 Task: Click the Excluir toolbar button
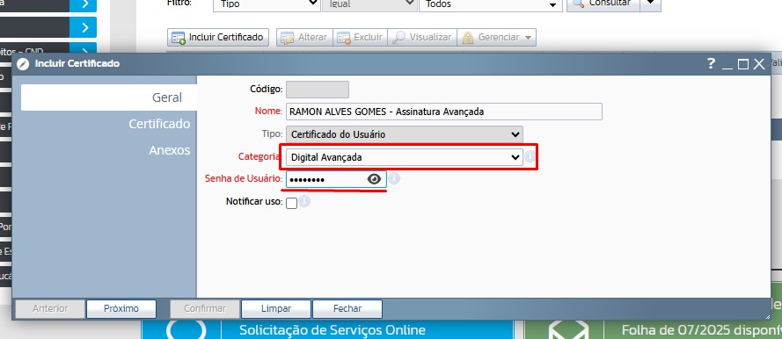coord(360,38)
